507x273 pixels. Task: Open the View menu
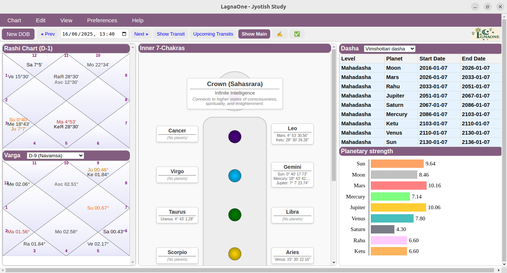tap(66, 20)
